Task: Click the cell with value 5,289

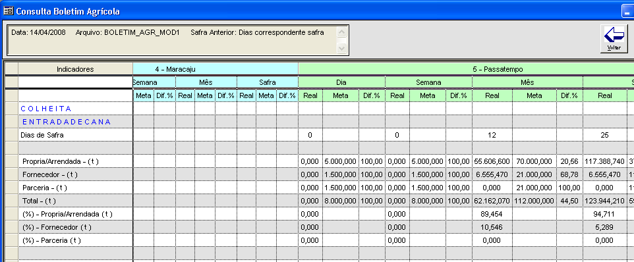Action: click(x=604, y=227)
